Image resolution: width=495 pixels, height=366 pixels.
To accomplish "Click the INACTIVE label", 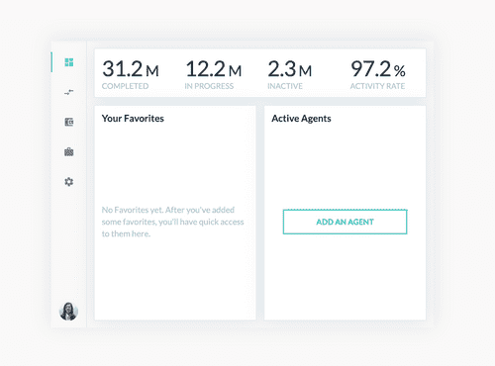I will [285, 86].
